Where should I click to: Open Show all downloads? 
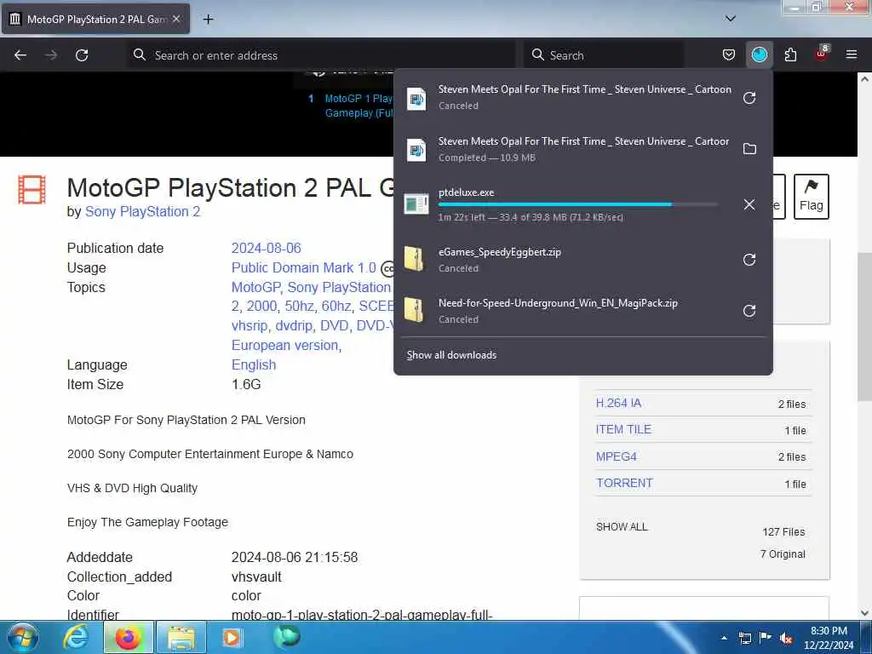tap(451, 355)
